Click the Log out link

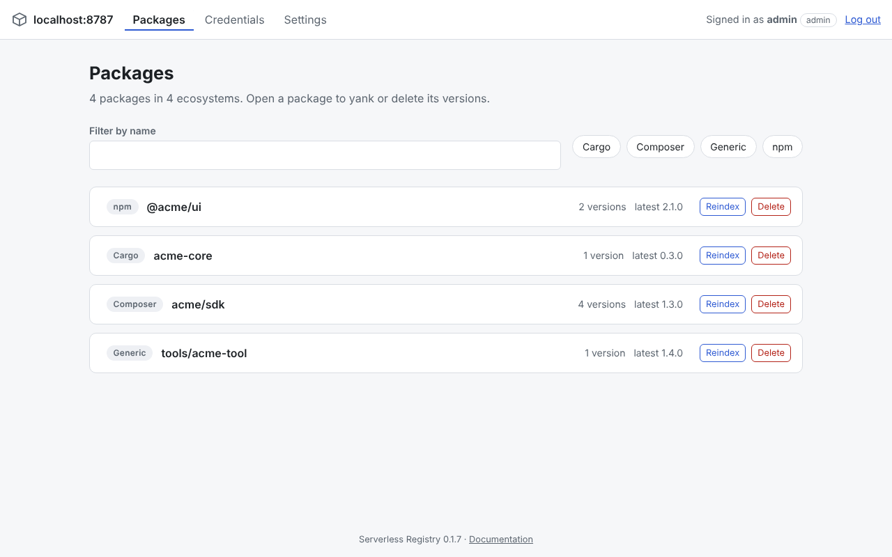click(863, 19)
